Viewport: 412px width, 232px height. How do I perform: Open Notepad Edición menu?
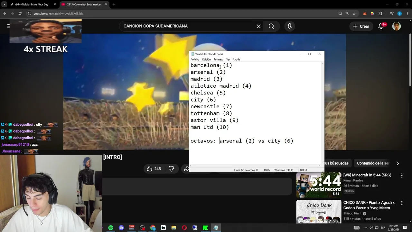coord(206,60)
